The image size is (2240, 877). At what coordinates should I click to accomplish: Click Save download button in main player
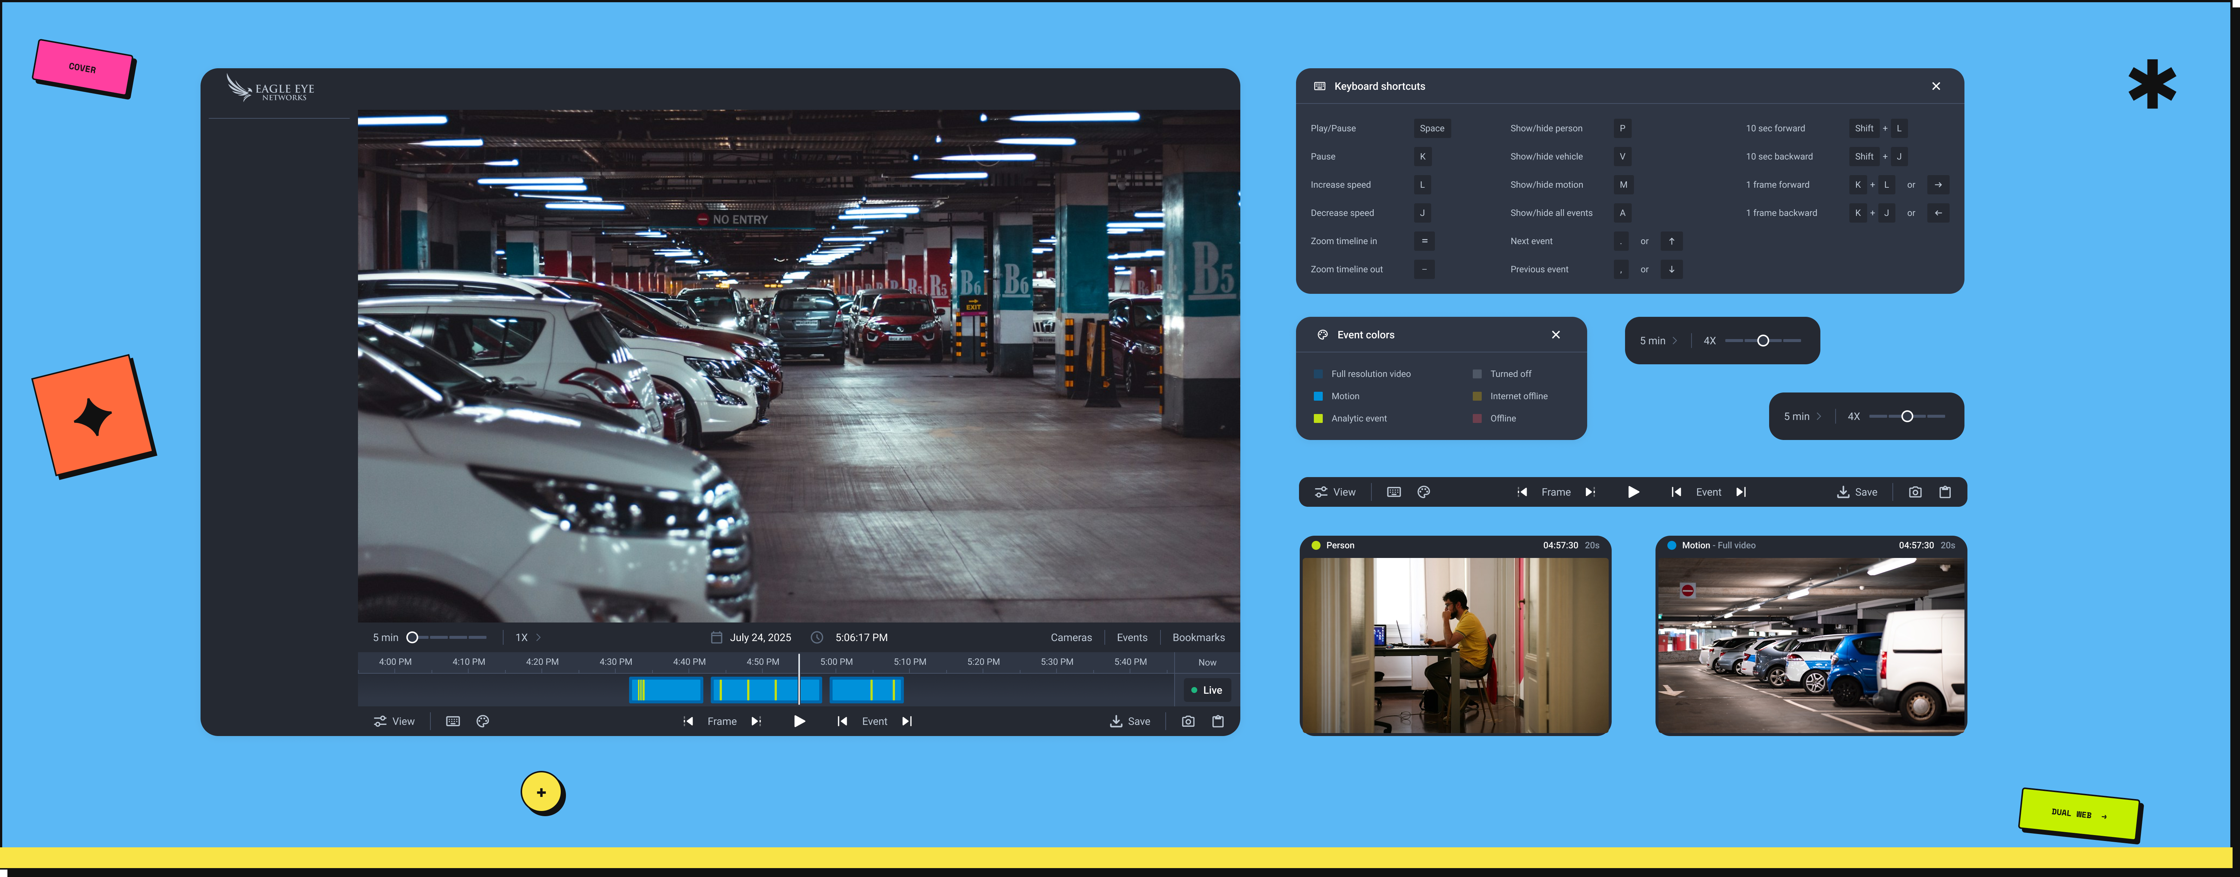1130,722
